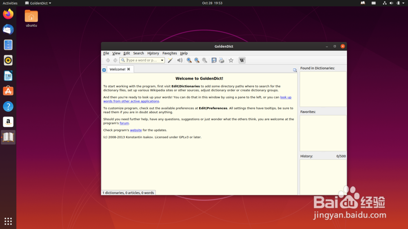Open LibreOffice Writer from the dock

tap(8, 76)
